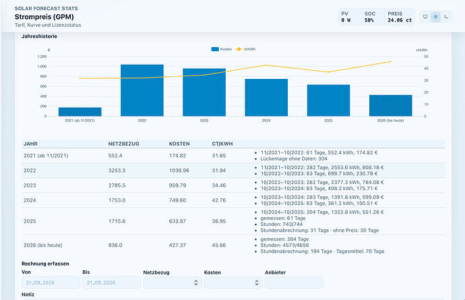Click Netzbezug value 3253.3
This screenshot has height=300, width=465.
(x=117, y=171)
